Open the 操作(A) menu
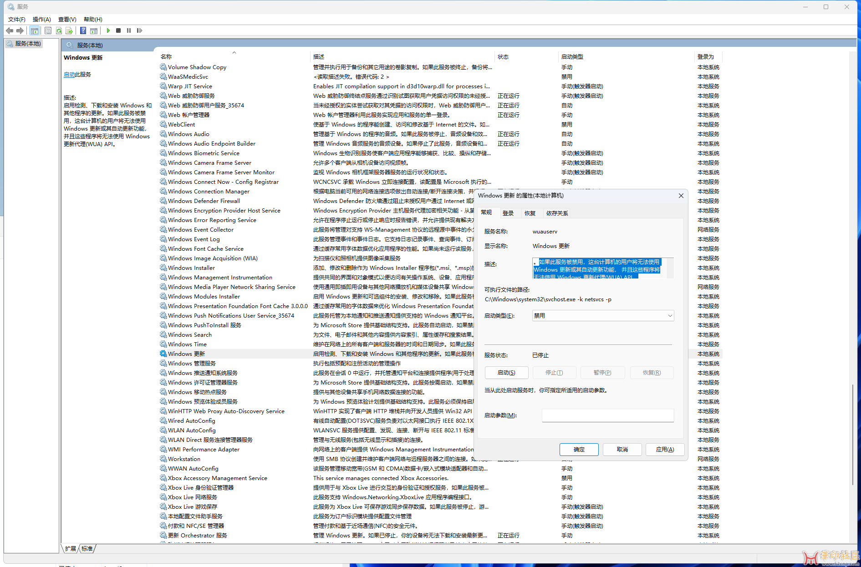The image size is (861, 567). (42, 20)
